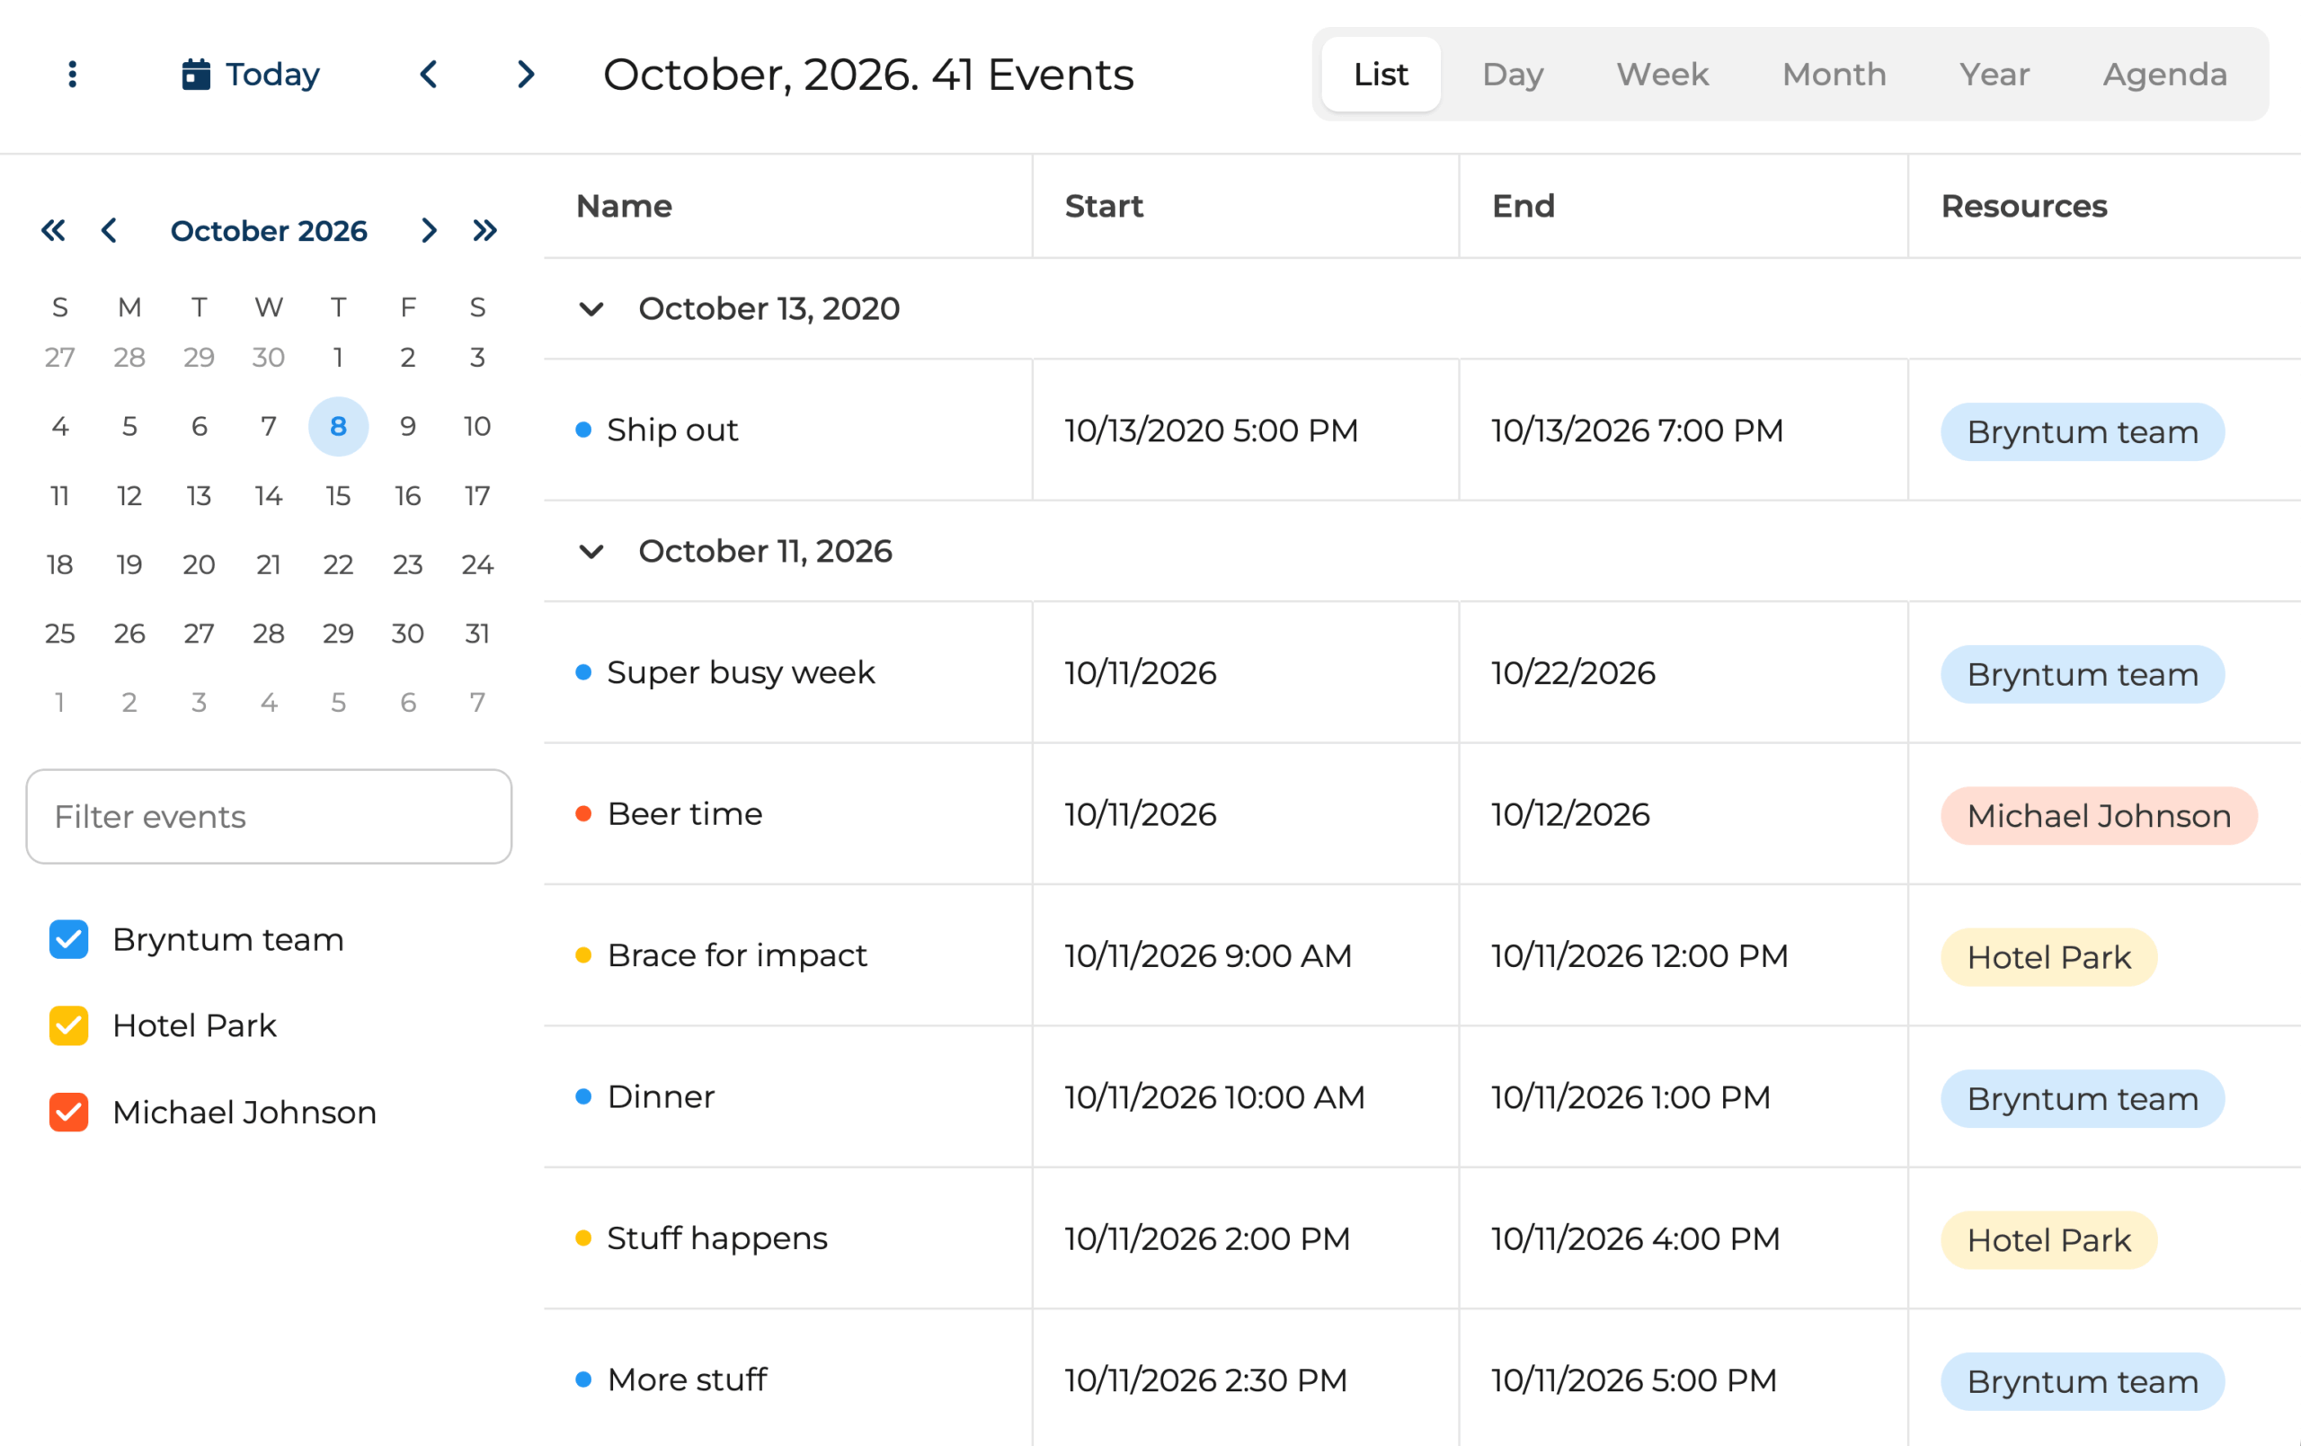Screen dimensions: 2301x1446
Task: Uncheck the Bryntum team resource filter
Action: pyautogui.click(x=69, y=939)
